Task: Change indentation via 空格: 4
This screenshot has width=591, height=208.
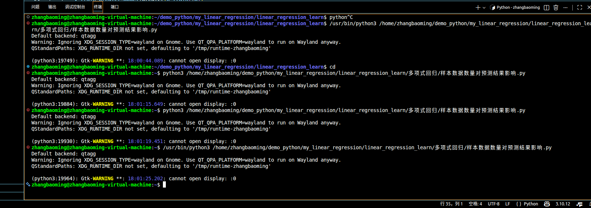Action: pyautogui.click(x=475, y=204)
